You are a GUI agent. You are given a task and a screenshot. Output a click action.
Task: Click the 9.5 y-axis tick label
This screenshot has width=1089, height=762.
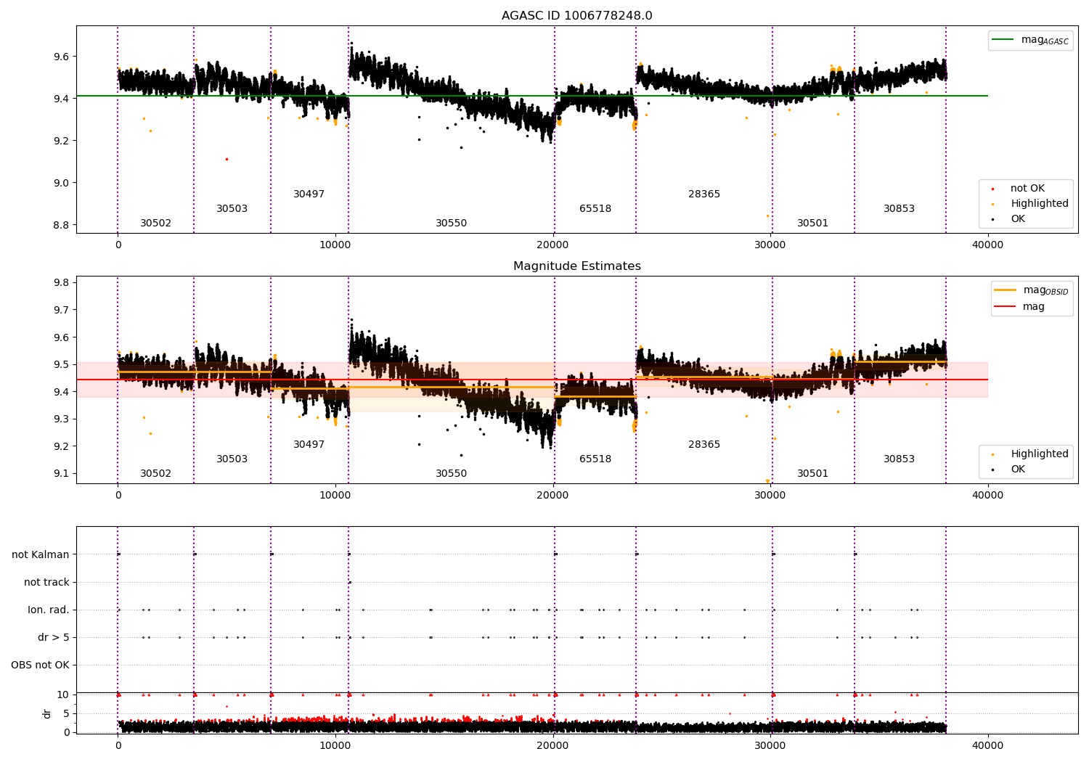(x=61, y=365)
